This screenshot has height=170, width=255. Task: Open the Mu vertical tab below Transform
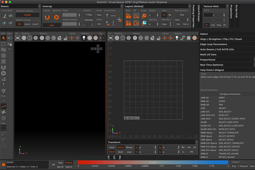(120, 157)
